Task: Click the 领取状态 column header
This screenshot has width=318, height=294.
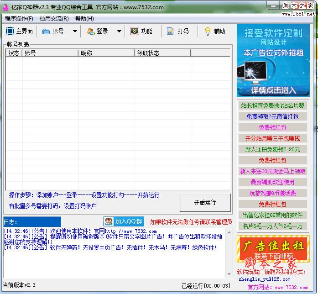Action: tap(163, 53)
